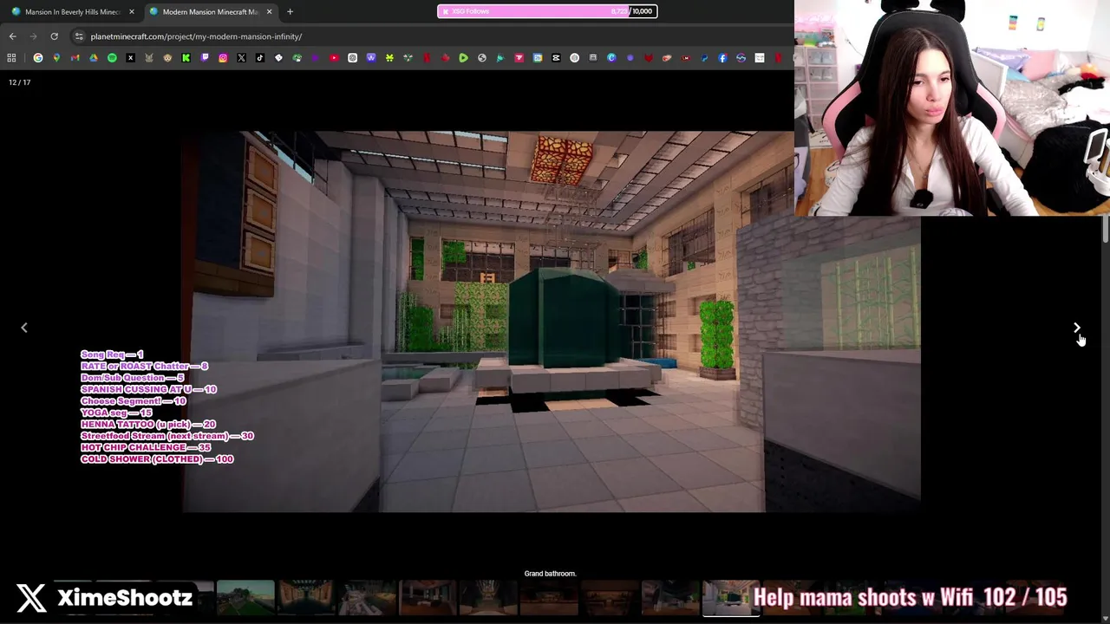Open the Google bookmark
The height and width of the screenshot is (624, 1110).
point(38,58)
